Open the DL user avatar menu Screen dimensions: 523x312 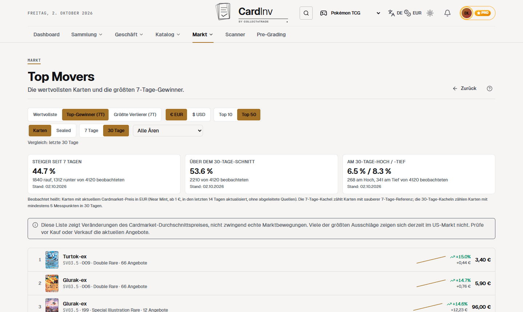pos(467,13)
